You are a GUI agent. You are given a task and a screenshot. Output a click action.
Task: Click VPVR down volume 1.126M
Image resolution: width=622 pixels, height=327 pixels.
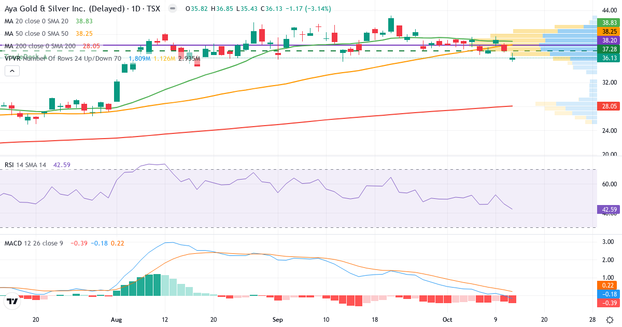[164, 59]
